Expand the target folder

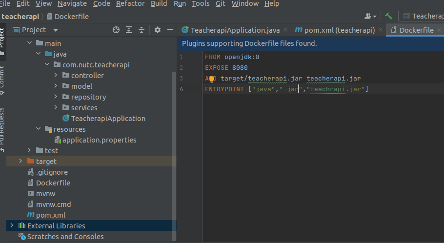[20, 161]
